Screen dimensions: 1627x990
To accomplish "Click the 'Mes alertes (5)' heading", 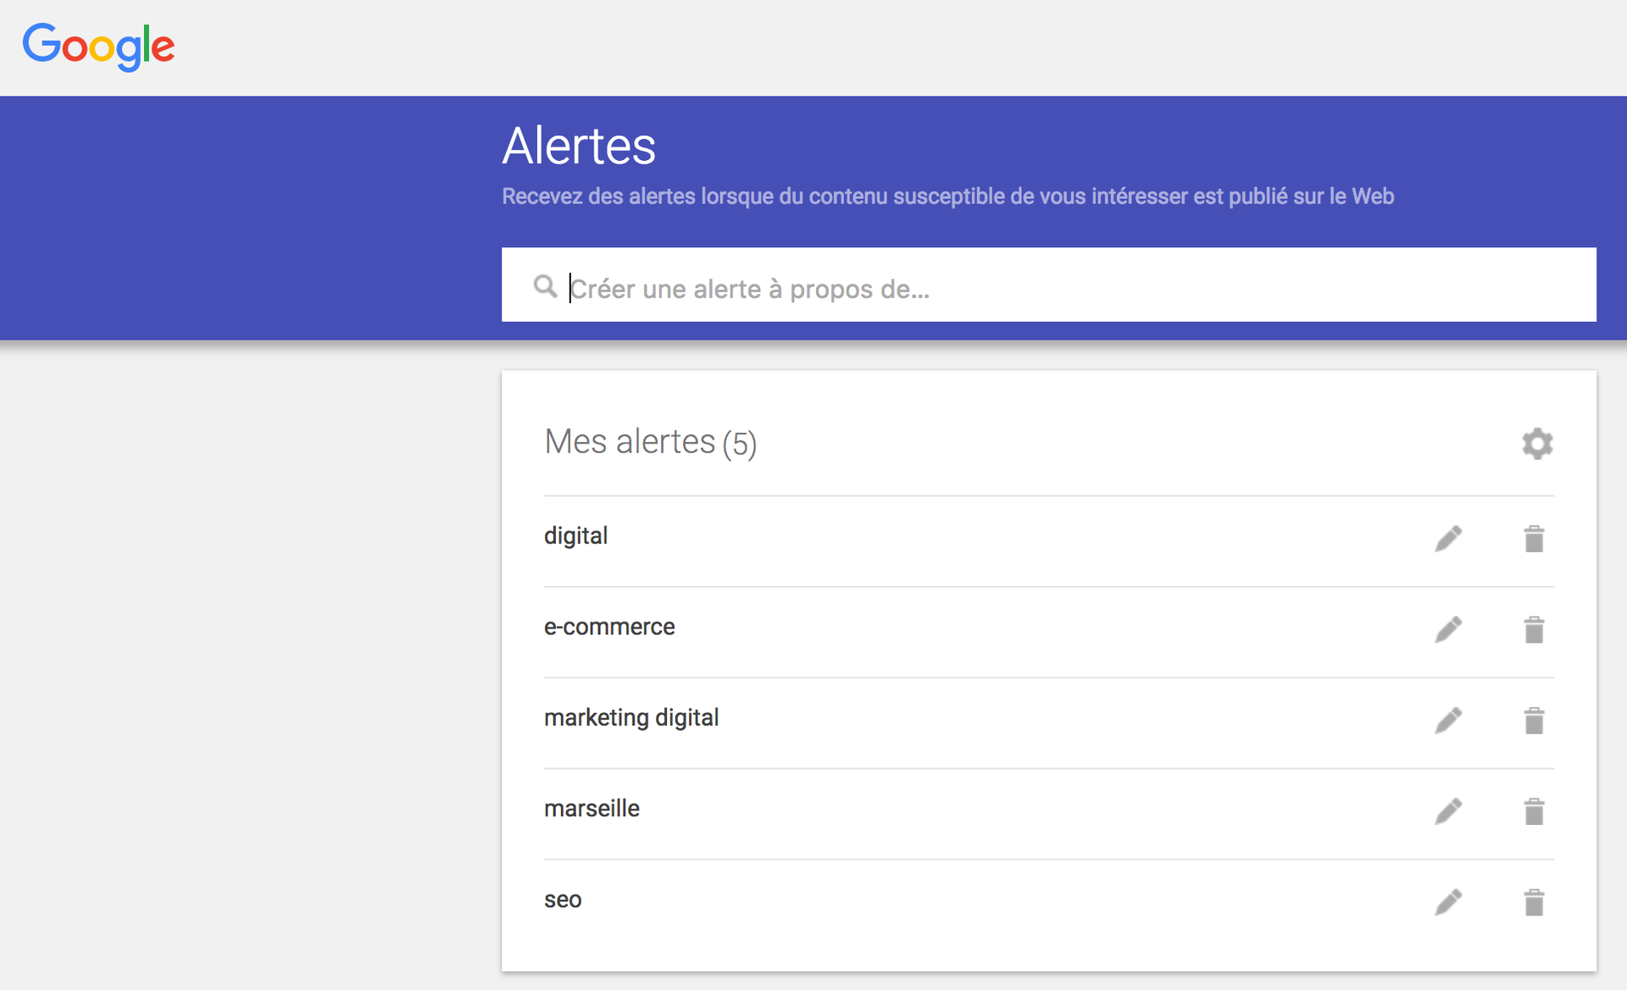I will (650, 442).
